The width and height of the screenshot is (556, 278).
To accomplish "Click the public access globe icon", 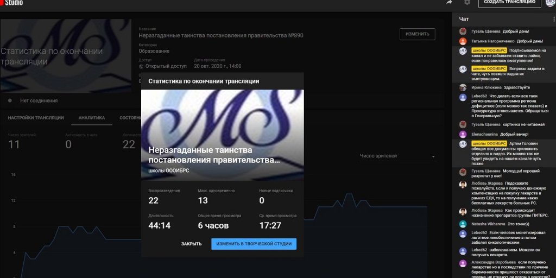I will (141, 66).
